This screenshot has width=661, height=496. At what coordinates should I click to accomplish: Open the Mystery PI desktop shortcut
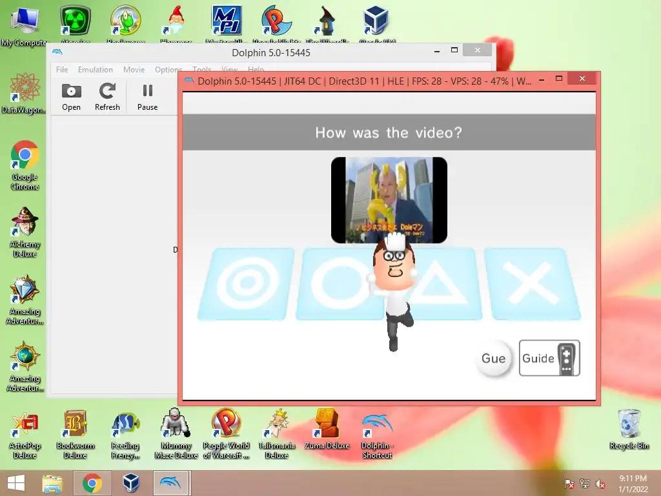pos(227,24)
